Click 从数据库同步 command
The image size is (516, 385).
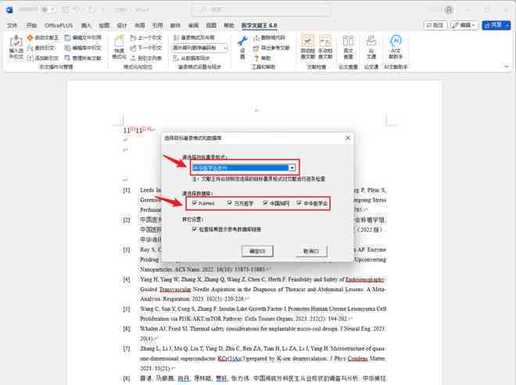pyautogui.click(x=192, y=58)
